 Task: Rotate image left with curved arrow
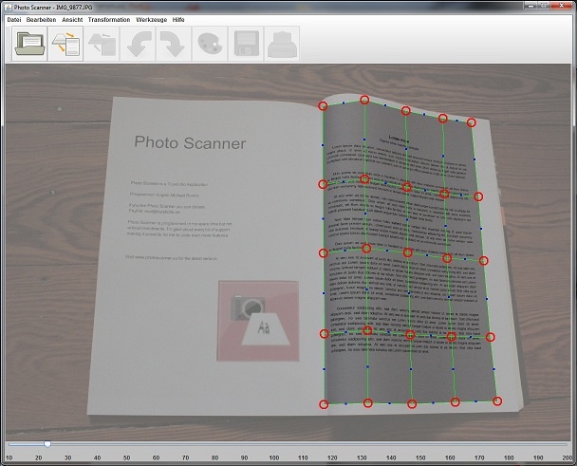(138, 44)
